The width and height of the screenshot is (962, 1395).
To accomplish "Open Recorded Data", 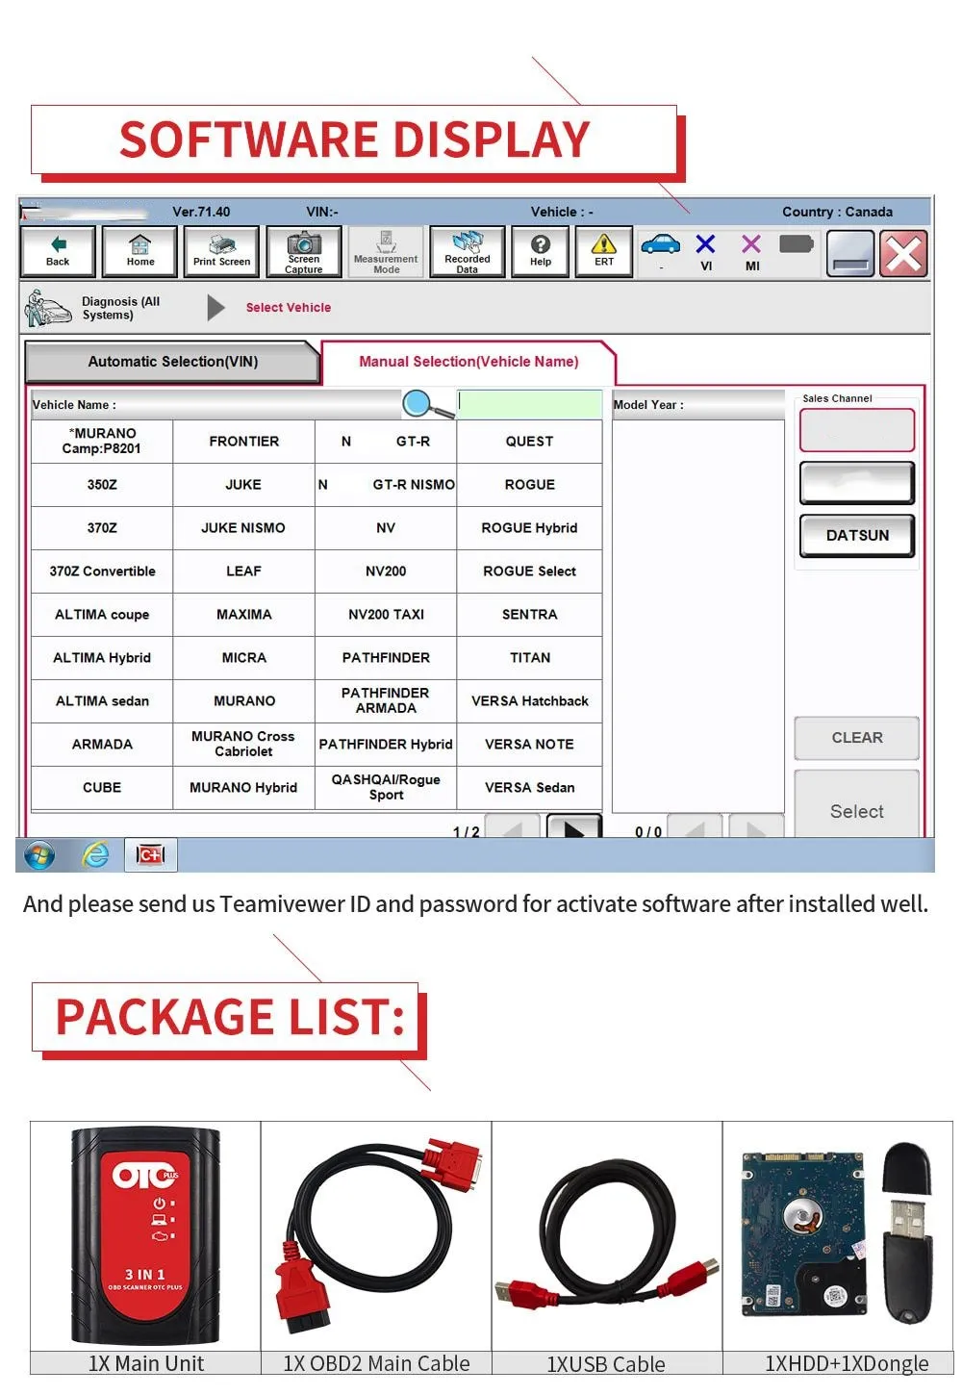I will (x=468, y=251).
